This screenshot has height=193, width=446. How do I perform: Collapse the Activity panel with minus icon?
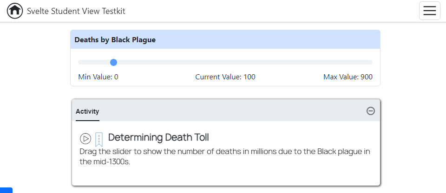(x=370, y=111)
